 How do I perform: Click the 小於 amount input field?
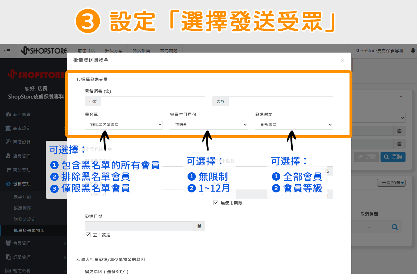click(x=153, y=101)
